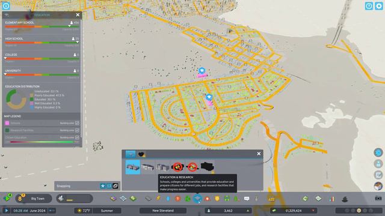This screenshot has width=385, height=216.
Task: Click the lower school marker on map
Action: click(x=209, y=97)
